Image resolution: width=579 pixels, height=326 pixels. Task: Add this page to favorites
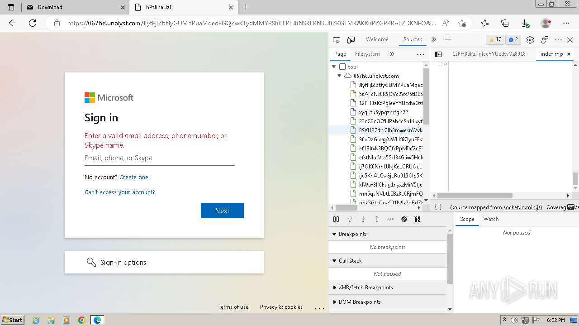coord(462,23)
